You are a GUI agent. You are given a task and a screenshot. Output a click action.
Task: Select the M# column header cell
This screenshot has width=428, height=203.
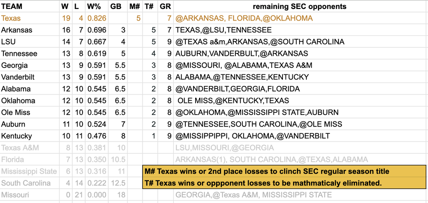point(134,7)
